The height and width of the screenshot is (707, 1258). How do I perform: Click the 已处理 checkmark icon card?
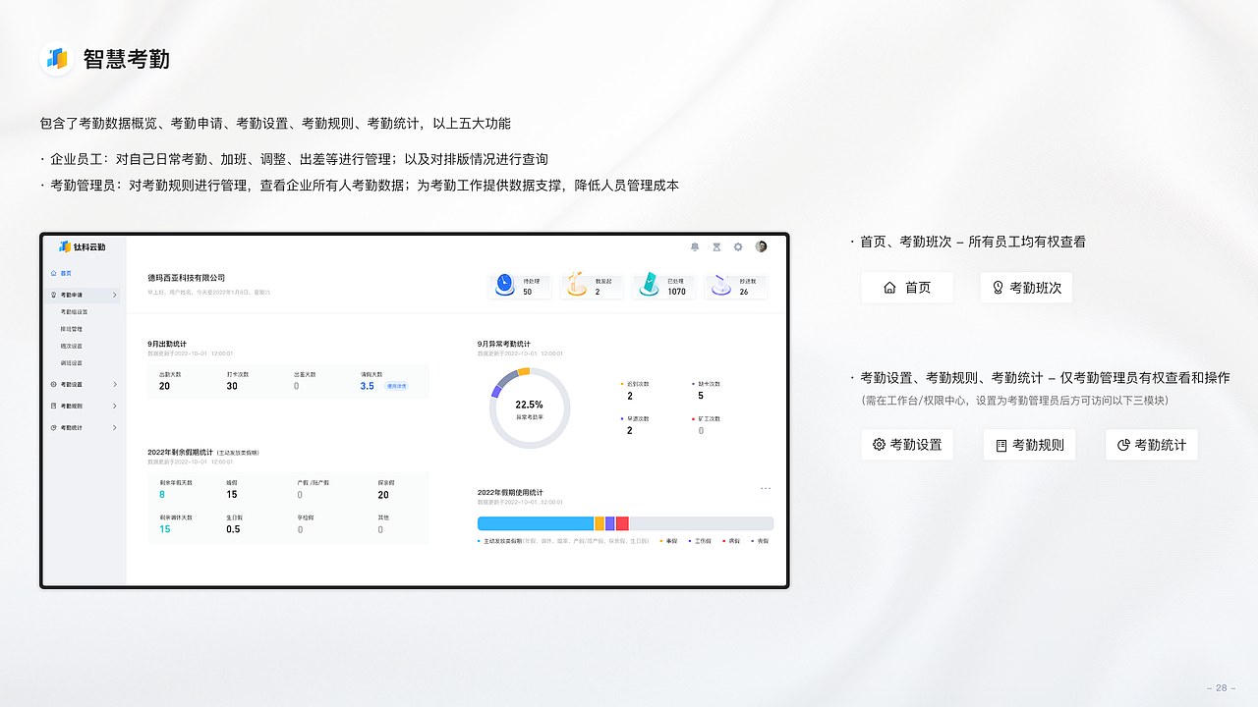click(665, 286)
